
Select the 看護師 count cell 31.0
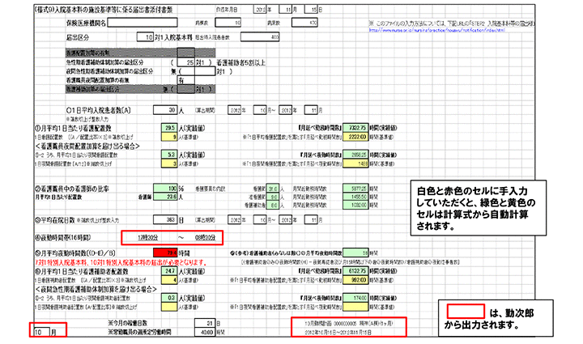tap(273, 189)
